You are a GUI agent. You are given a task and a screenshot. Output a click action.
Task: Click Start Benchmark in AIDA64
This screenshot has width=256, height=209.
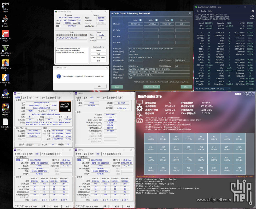tap(152, 87)
